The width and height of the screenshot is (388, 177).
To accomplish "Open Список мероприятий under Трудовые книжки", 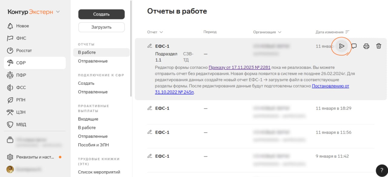I will tap(99, 172).
